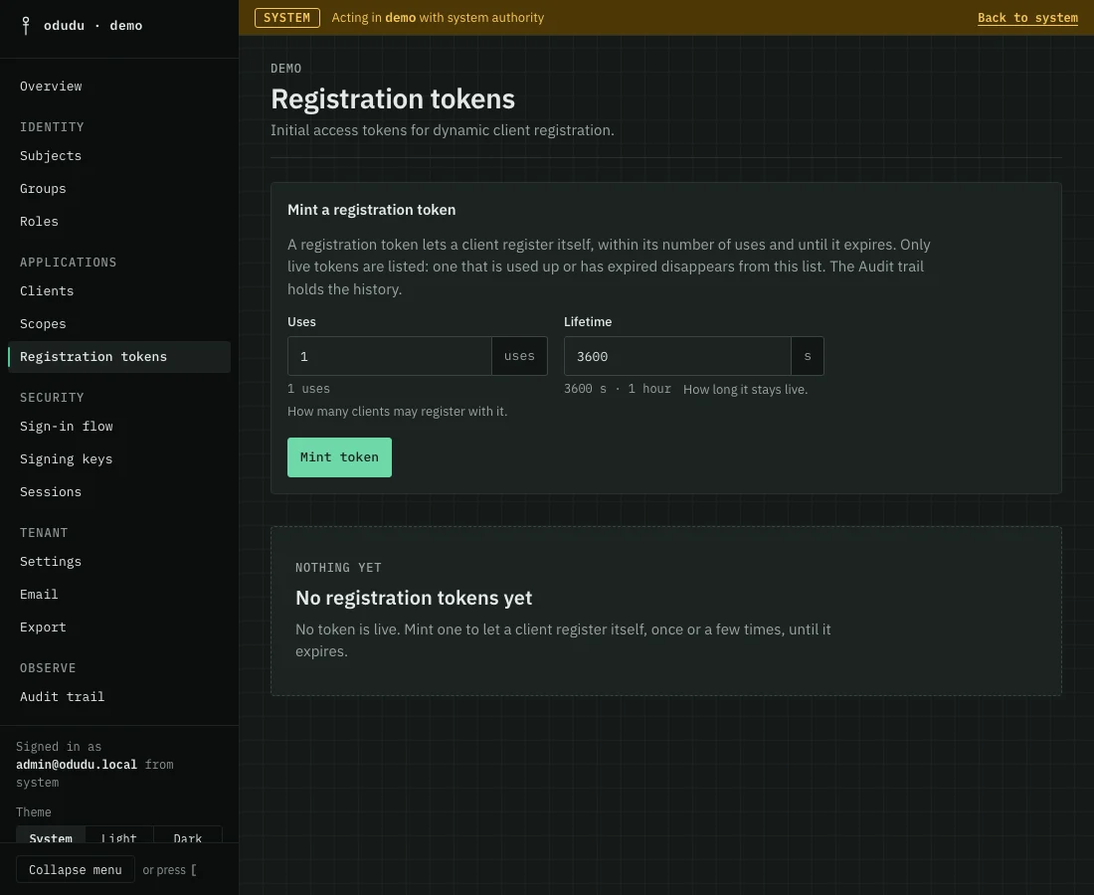Switch to the Light theme
The width and height of the screenshot is (1094, 895).
point(118,835)
